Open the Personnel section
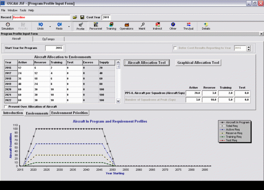The width and height of the screenshot is (264, 190). [95, 26]
